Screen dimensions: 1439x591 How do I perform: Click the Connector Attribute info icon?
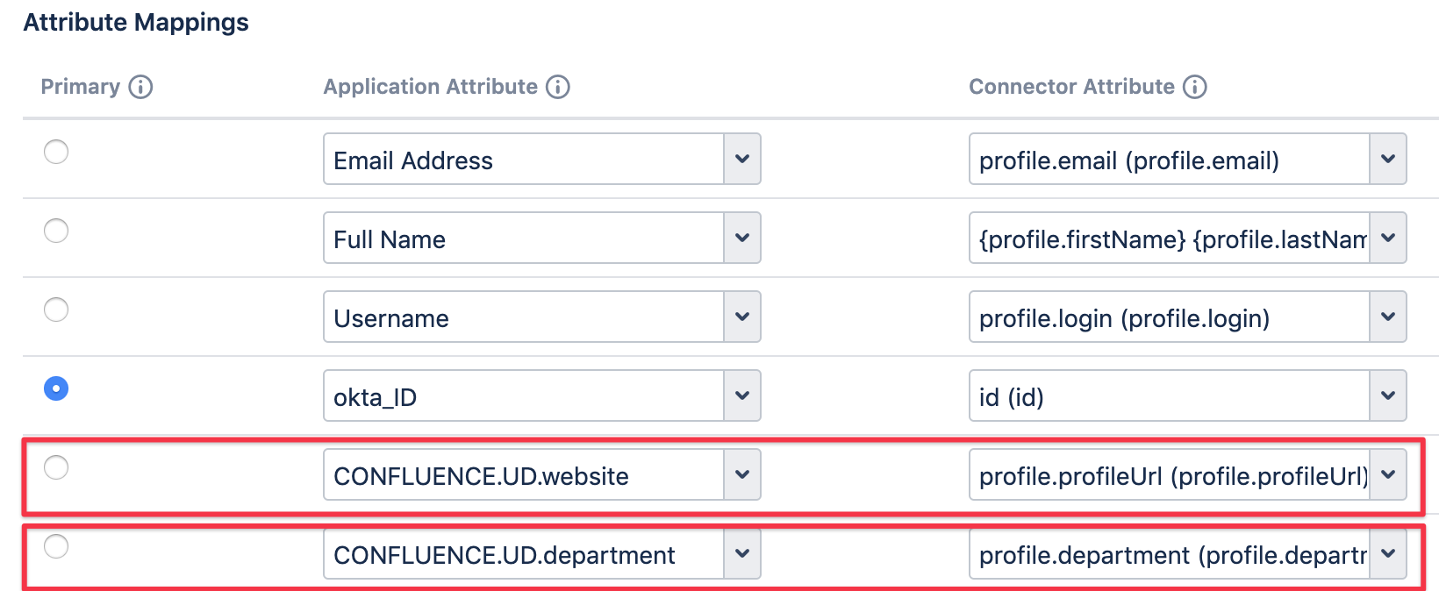(1195, 87)
